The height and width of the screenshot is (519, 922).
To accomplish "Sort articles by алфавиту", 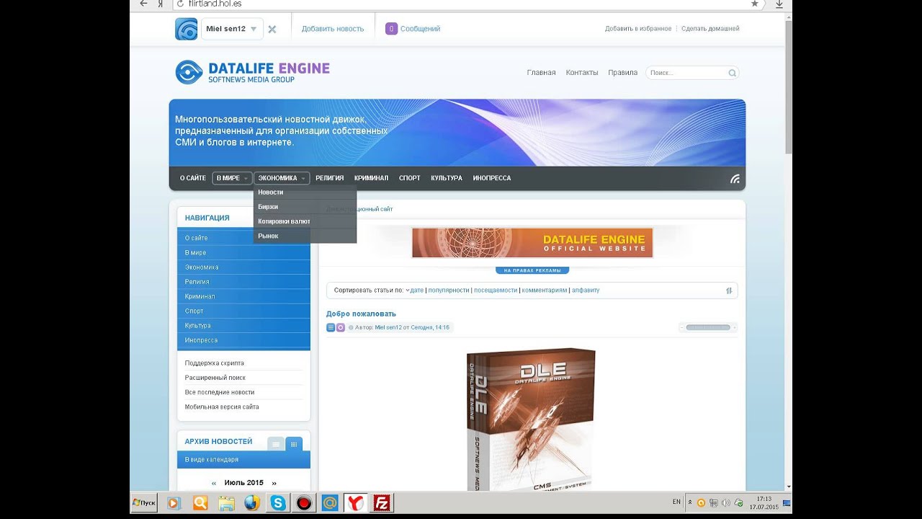I will click(586, 290).
